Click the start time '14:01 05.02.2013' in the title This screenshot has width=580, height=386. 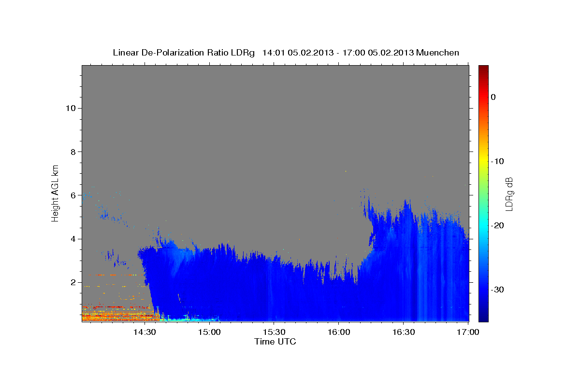pyautogui.click(x=297, y=53)
